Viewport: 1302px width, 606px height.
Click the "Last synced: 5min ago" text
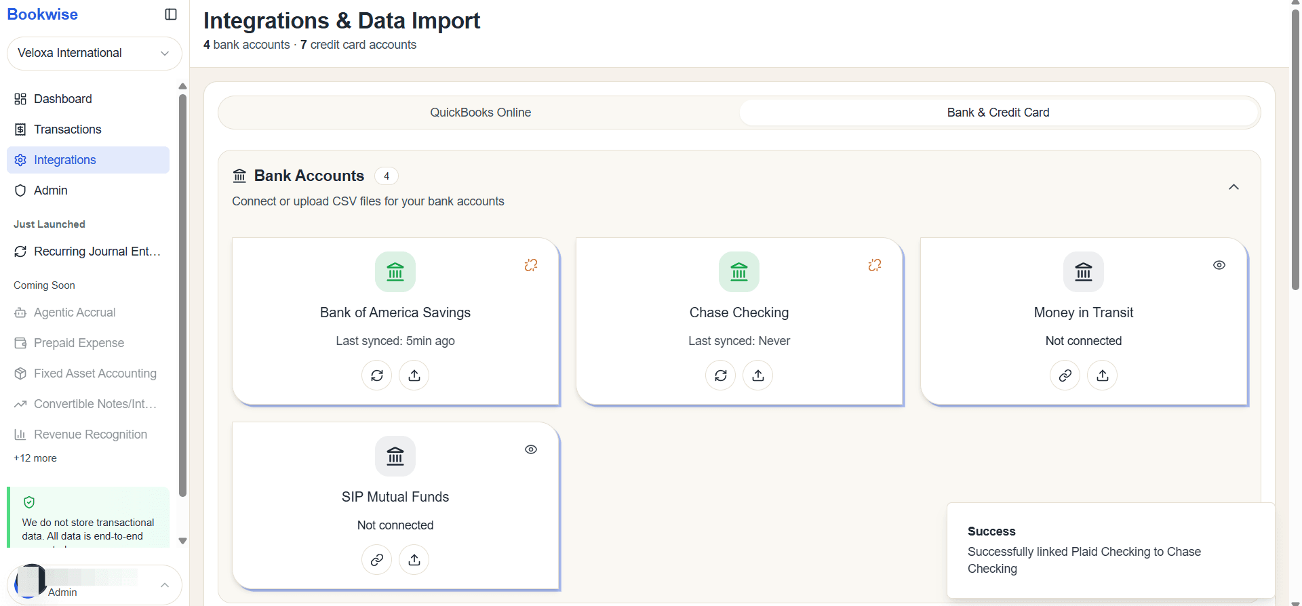pyautogui.click(x=395, y=341)
